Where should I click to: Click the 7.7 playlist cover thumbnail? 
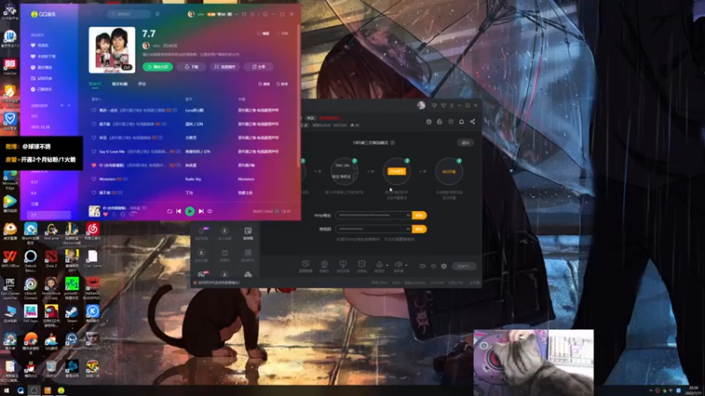(x=112, y=50)
